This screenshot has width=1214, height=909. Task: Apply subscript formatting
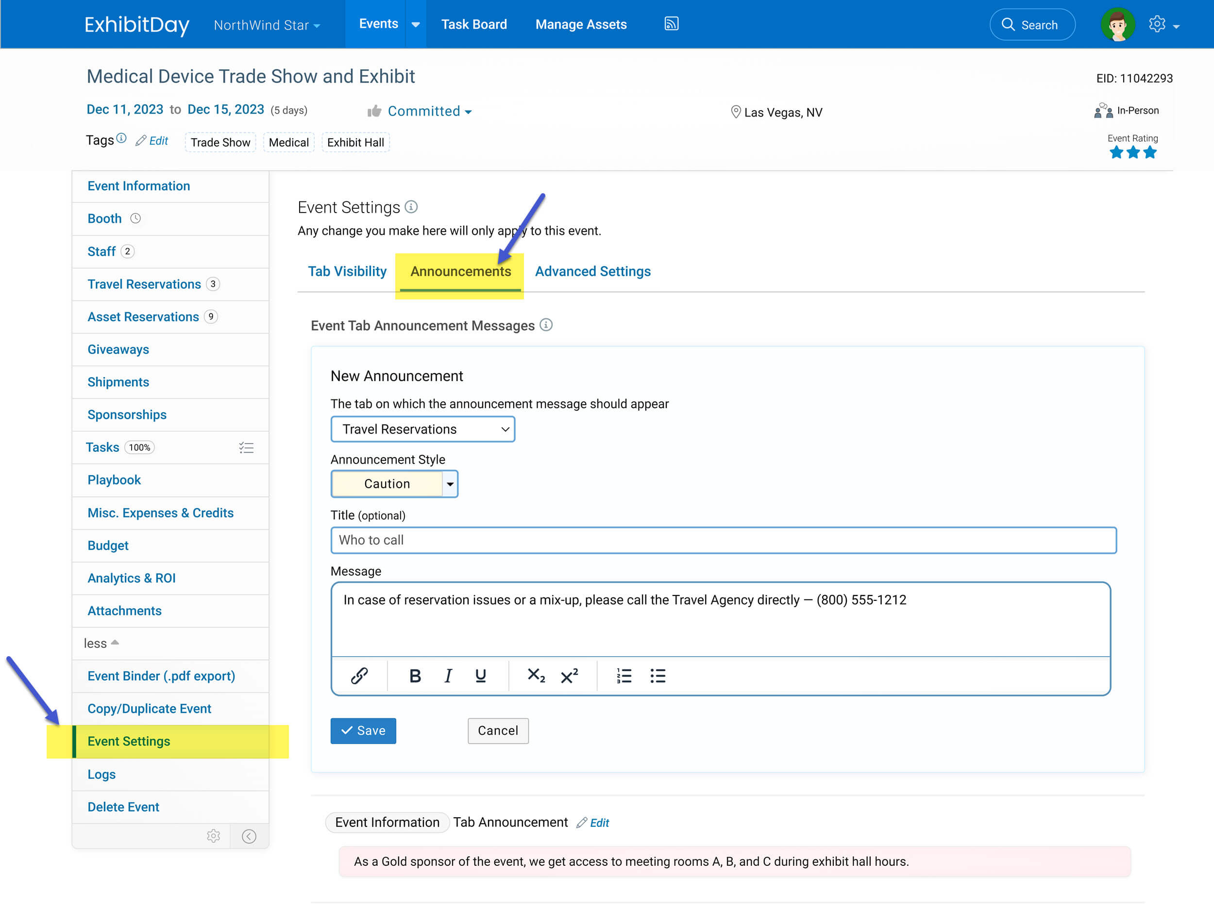536,675
